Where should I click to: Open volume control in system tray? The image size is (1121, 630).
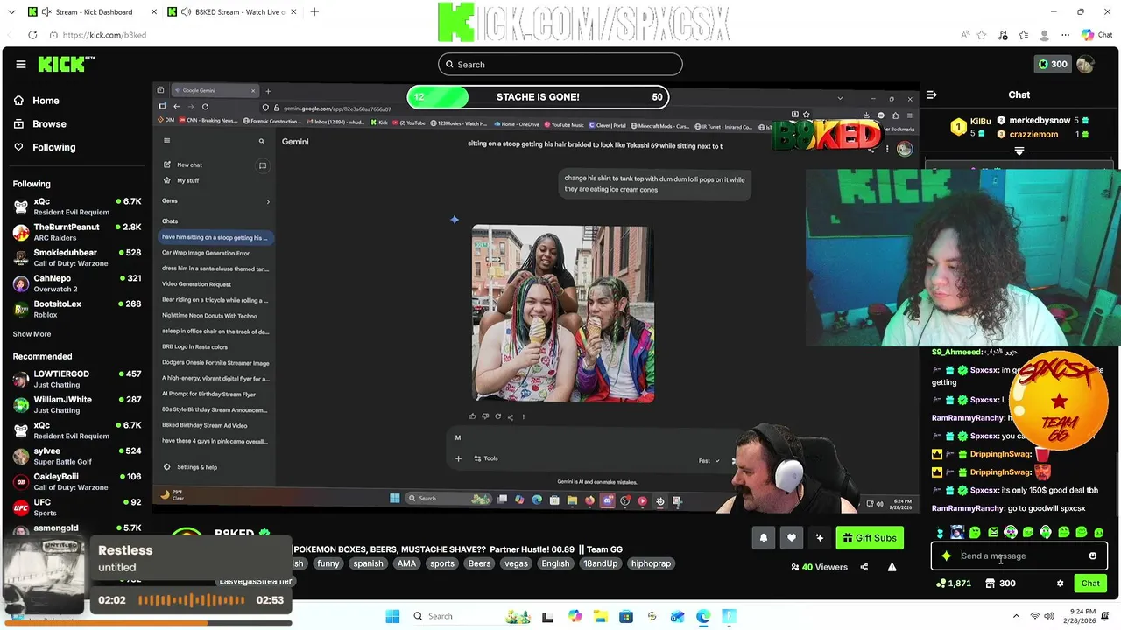click(1049, 616)
